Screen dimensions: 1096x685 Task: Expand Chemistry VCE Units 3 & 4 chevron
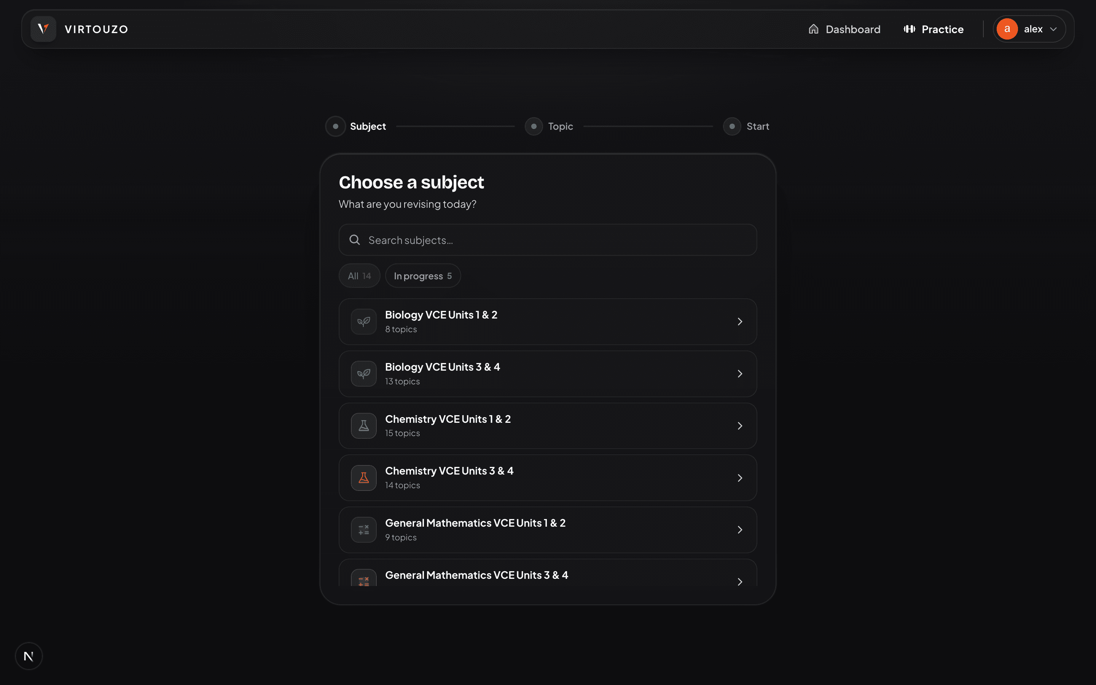click(739, 478)
